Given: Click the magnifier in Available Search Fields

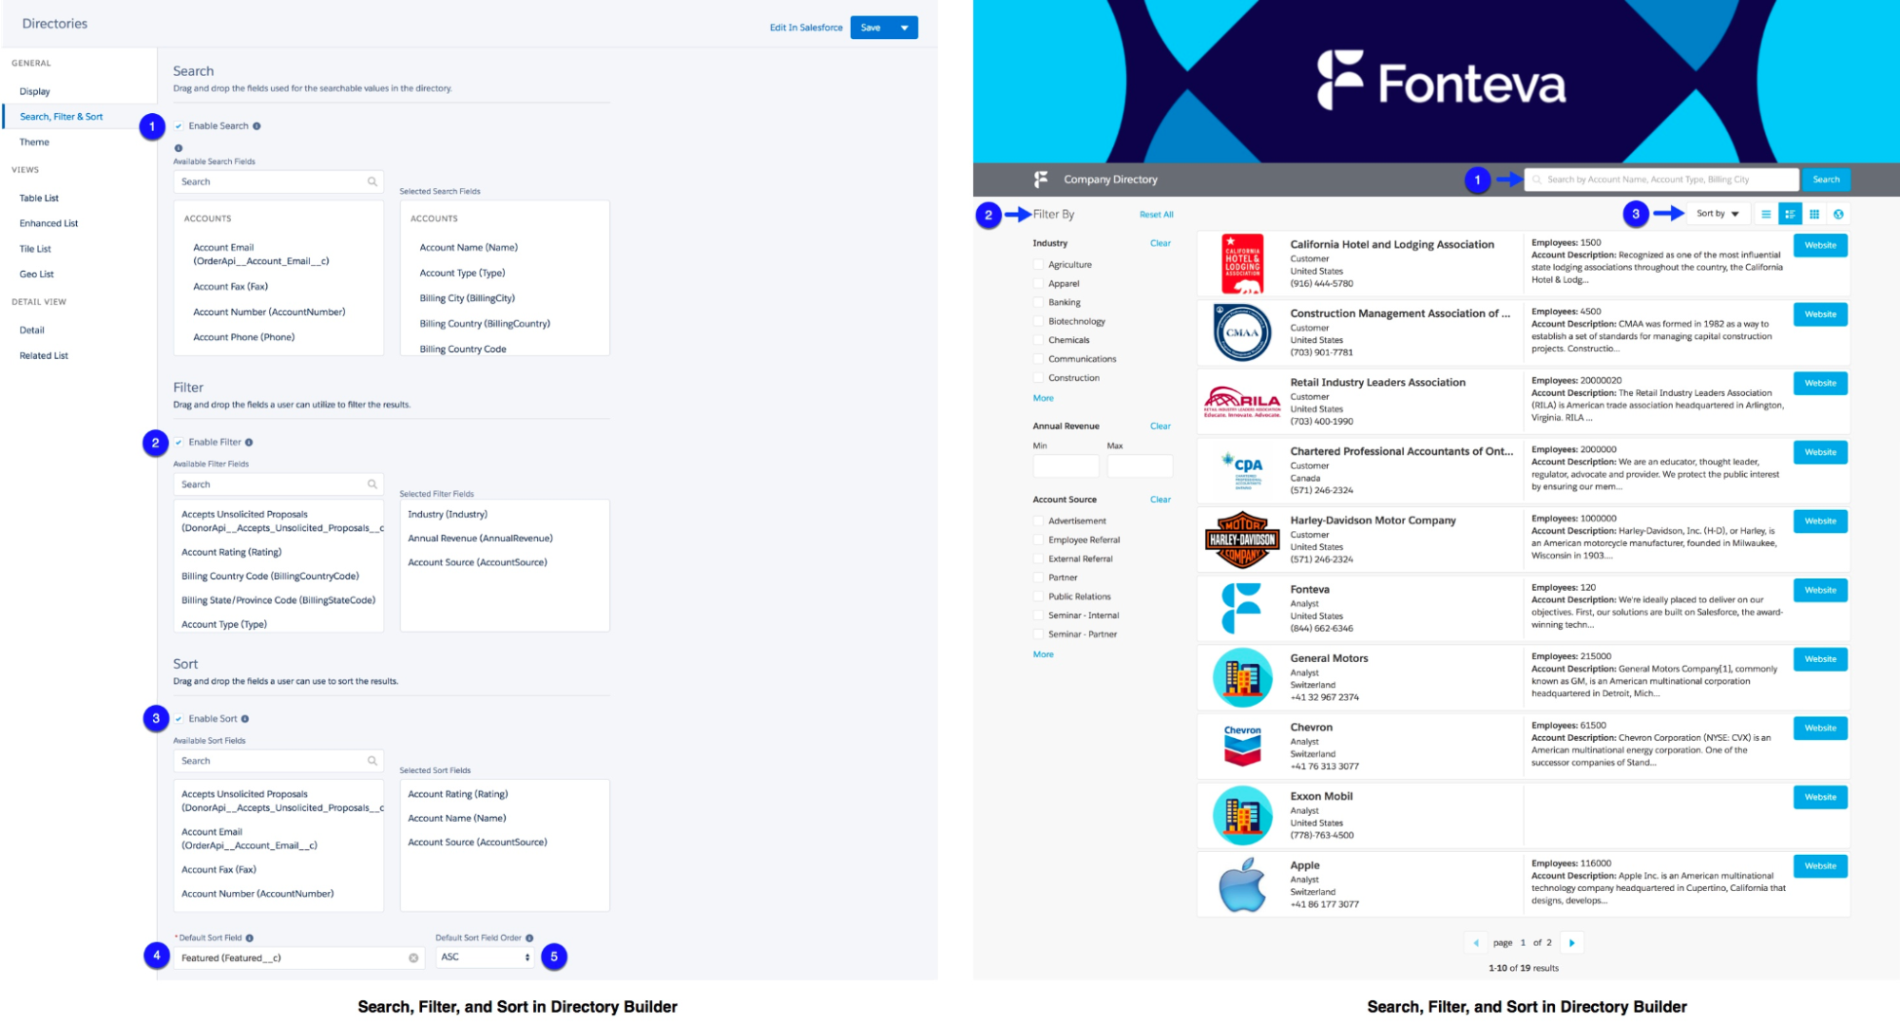Looking at the screenshot, I should pos(371,181).
